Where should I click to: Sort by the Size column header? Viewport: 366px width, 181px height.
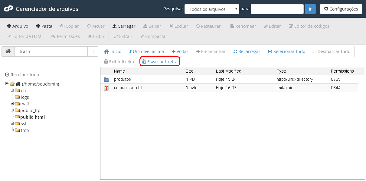(x=190, y=71)
